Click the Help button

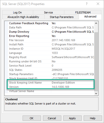tap(93, 118)
